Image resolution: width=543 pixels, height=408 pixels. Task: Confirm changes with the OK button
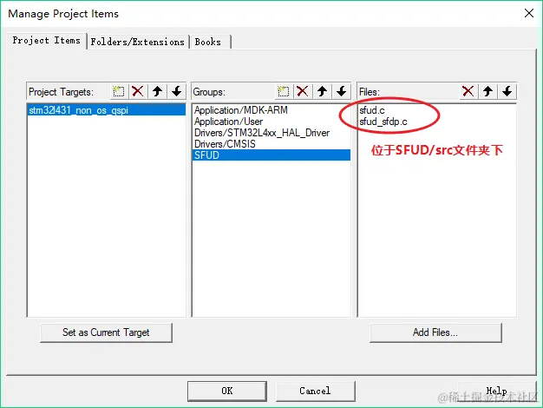click(x=227, y=391)
